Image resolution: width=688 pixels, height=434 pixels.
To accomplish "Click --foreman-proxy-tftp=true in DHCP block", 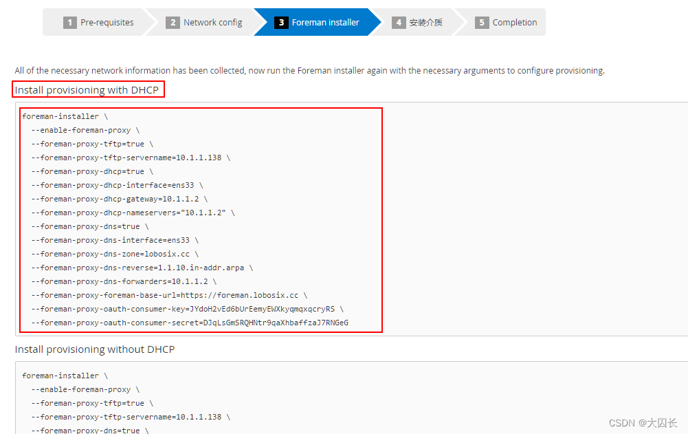I will pos(92,144).
